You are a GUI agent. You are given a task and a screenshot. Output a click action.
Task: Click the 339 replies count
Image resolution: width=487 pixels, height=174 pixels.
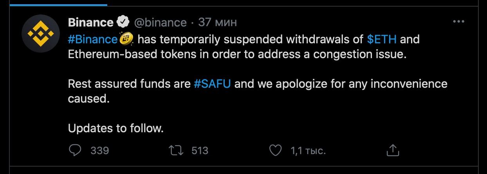(x=99, y=151)
